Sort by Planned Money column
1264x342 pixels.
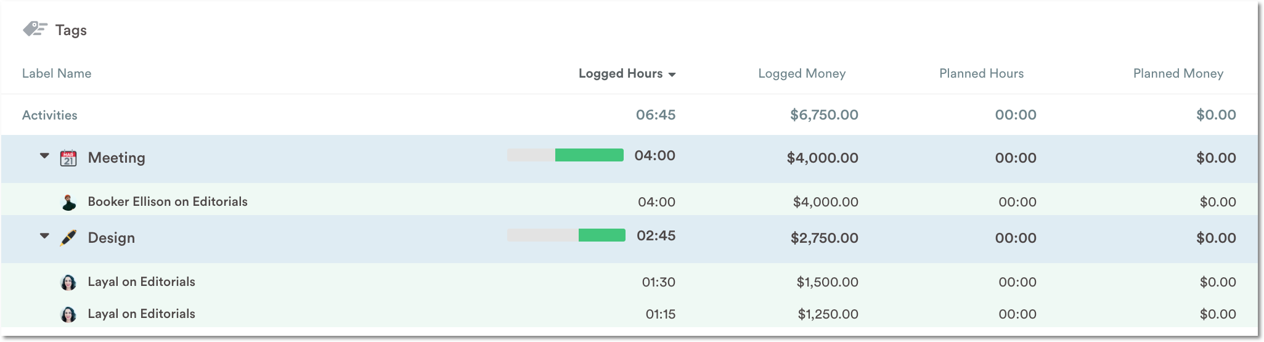tap(1178, 74)
